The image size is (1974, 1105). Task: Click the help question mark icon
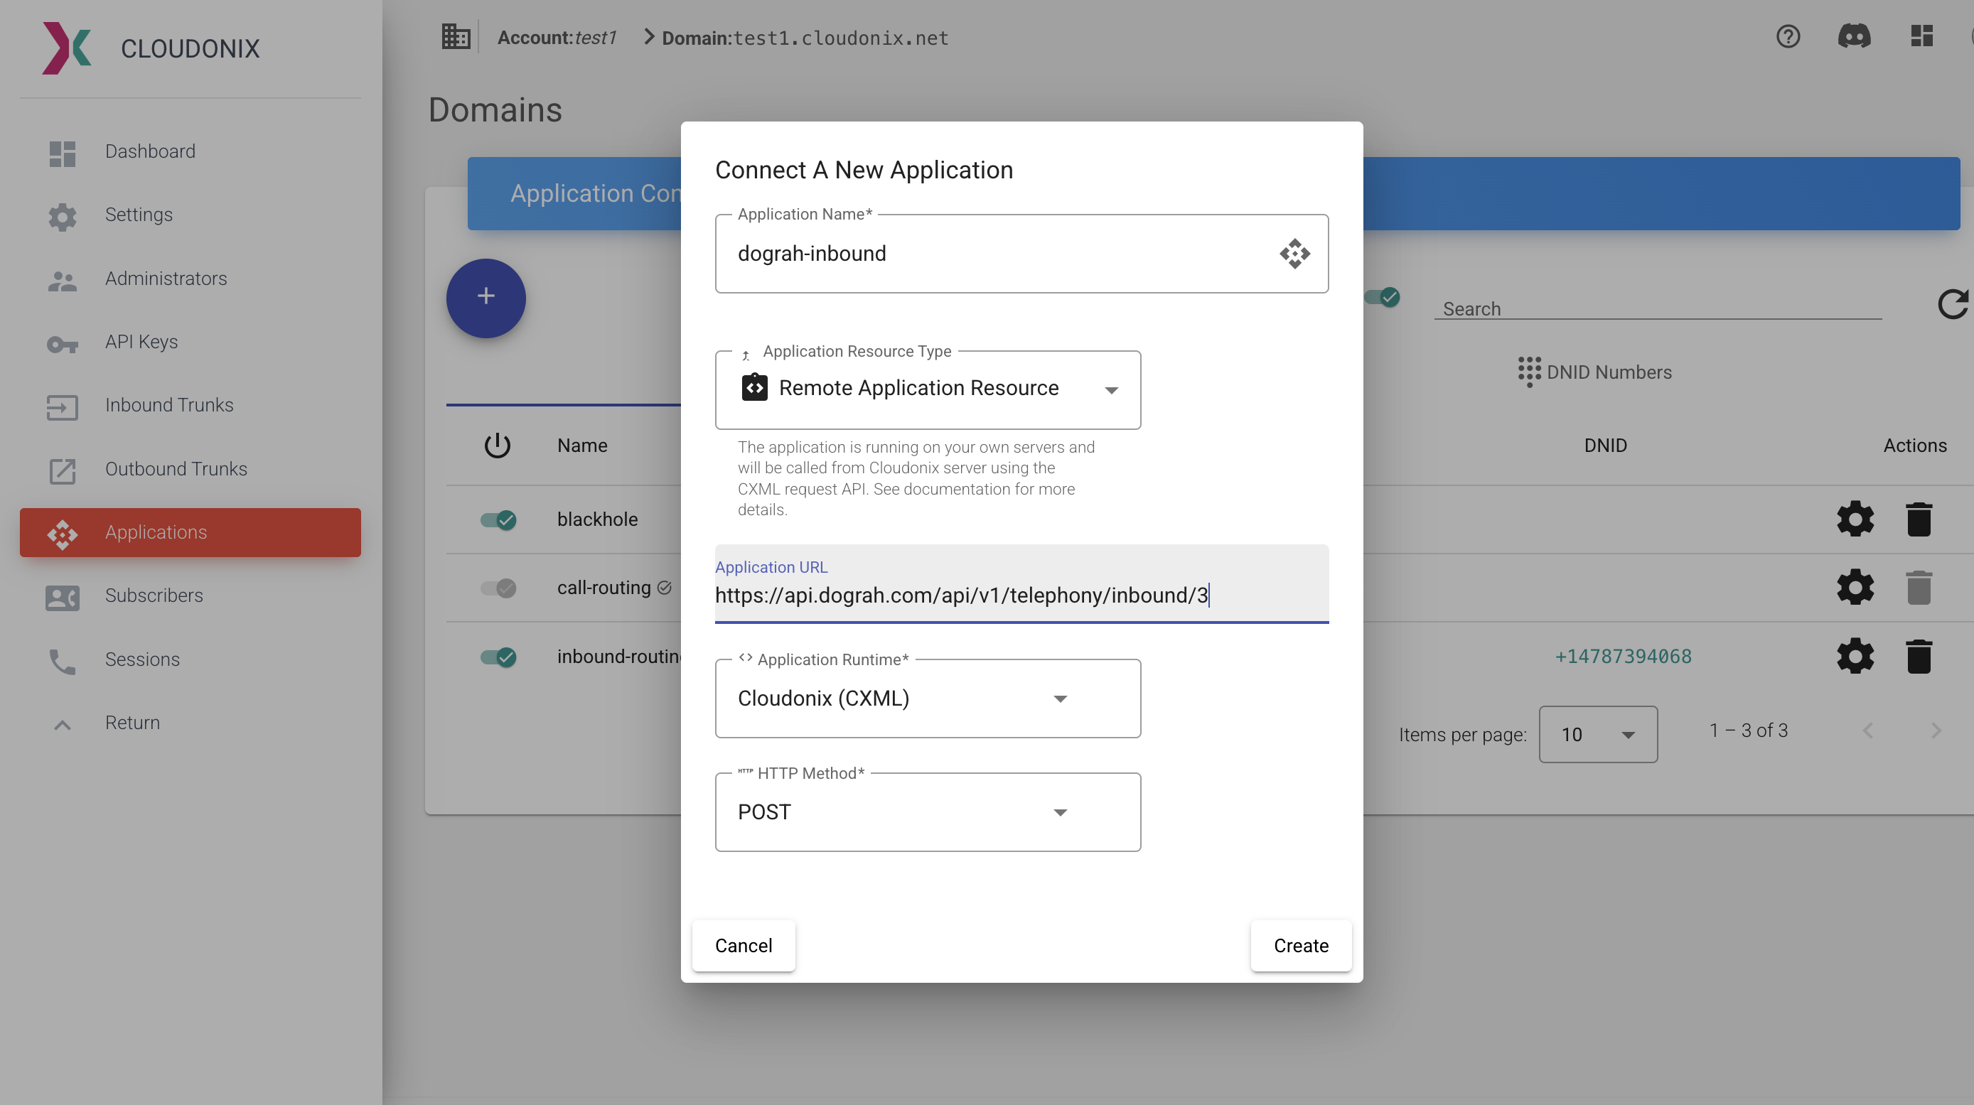1788,36
